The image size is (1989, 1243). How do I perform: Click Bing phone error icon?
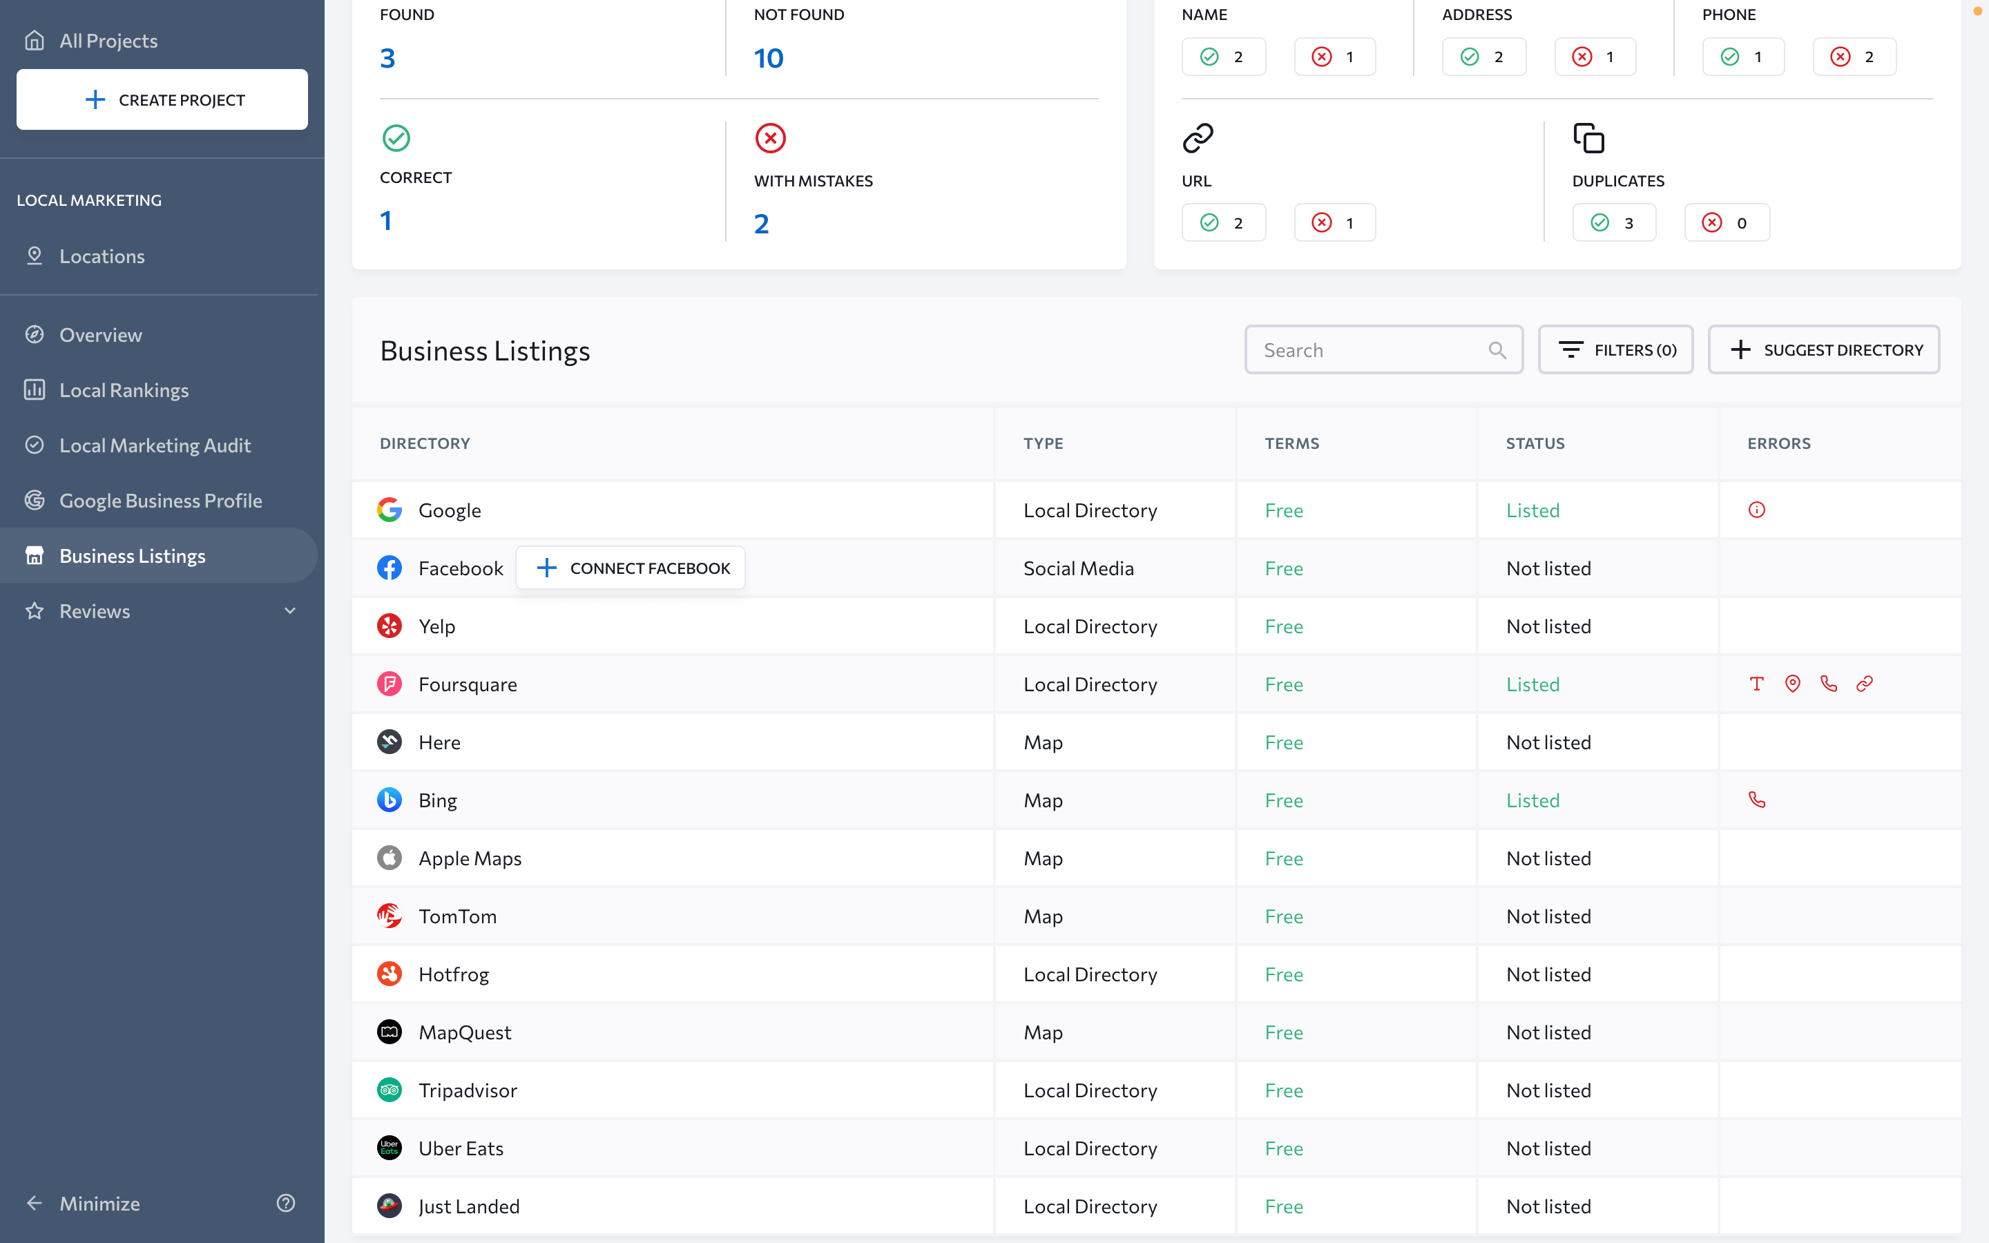(1756, 800)
